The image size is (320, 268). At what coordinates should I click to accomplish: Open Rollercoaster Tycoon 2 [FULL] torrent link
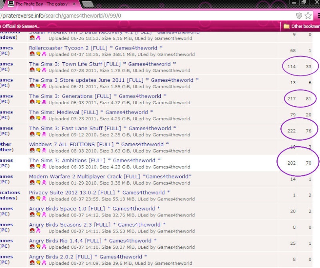point(96,48)
